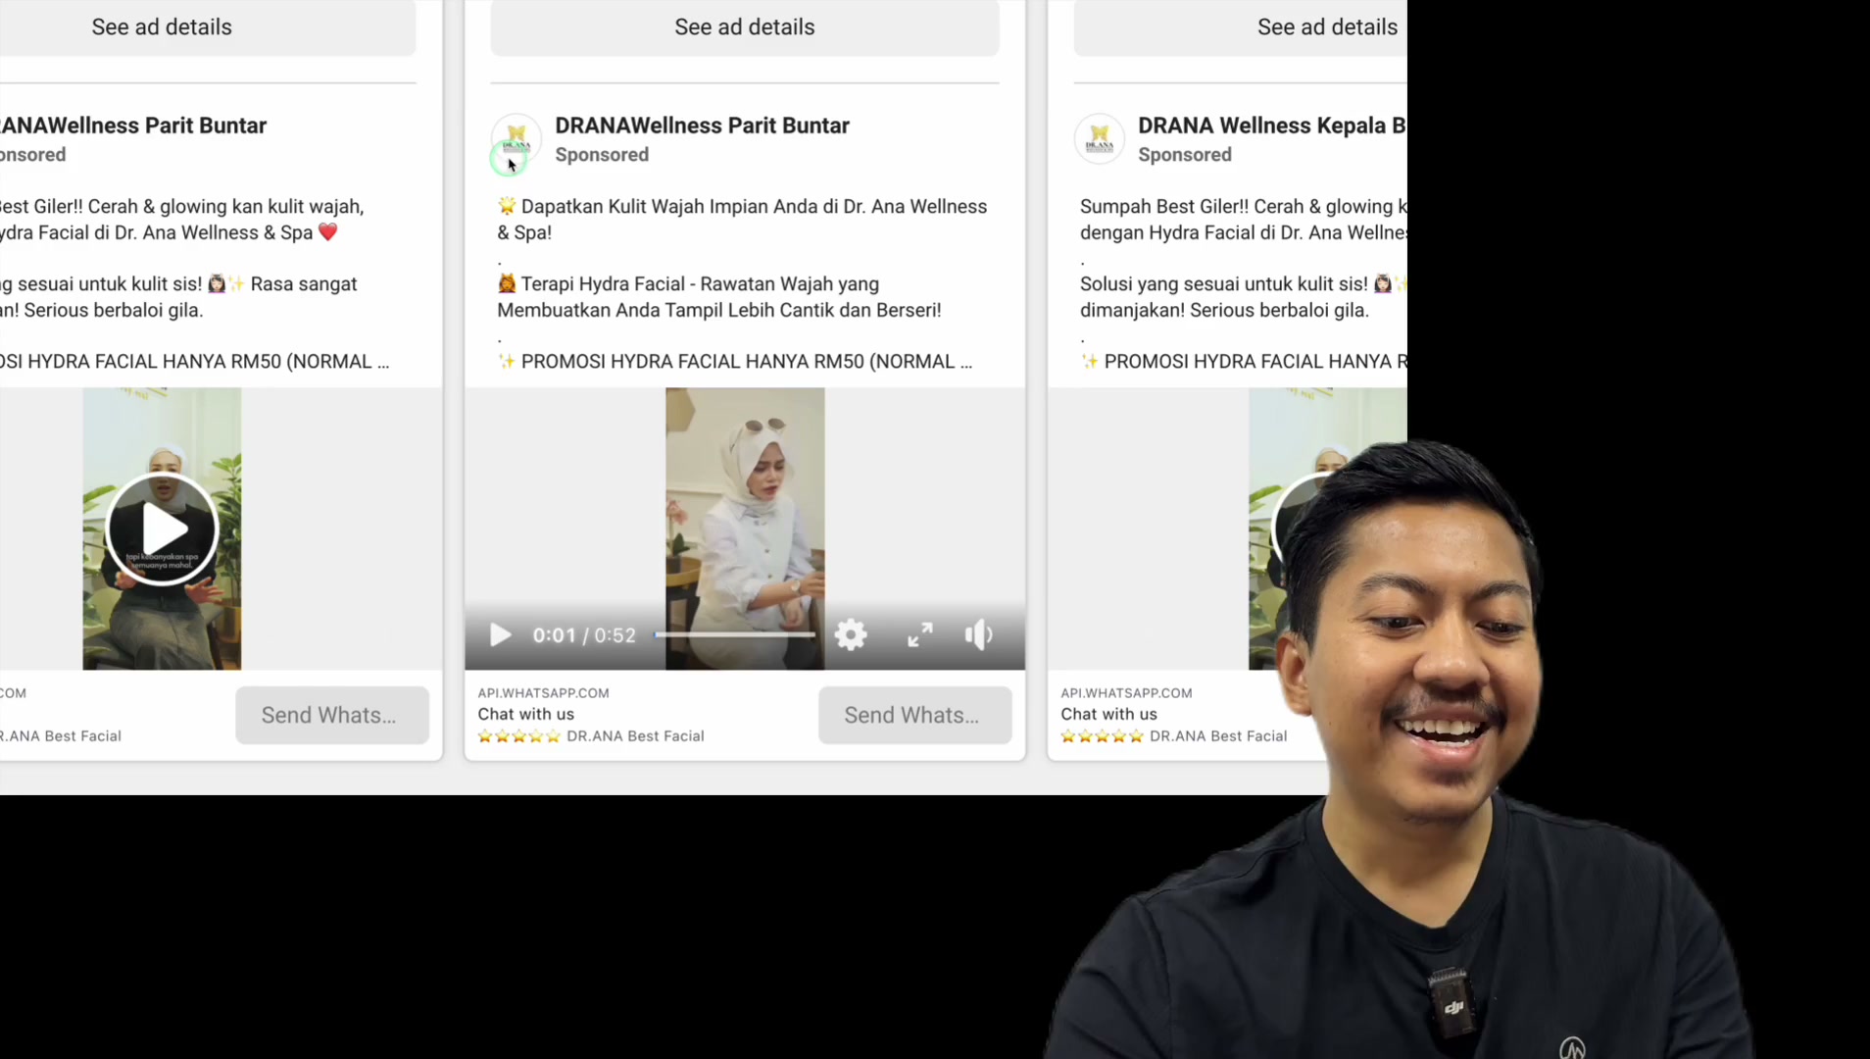Play the left ad video thumbnail
The width and height of the screenshot is (1870, 1059).
coord(162,529)
